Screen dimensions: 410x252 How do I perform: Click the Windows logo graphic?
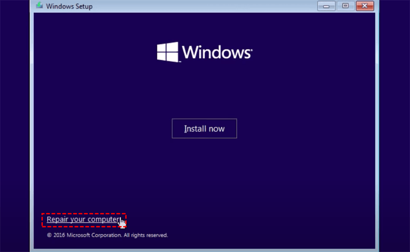[204, 52]
